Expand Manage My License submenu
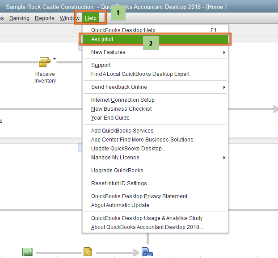Image resolution: width=278 pixels, height=258 pixels. [155, 158]
